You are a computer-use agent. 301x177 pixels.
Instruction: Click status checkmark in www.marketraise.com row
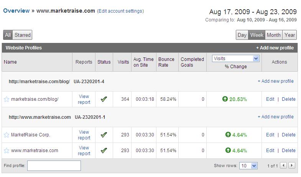(104, 151)
